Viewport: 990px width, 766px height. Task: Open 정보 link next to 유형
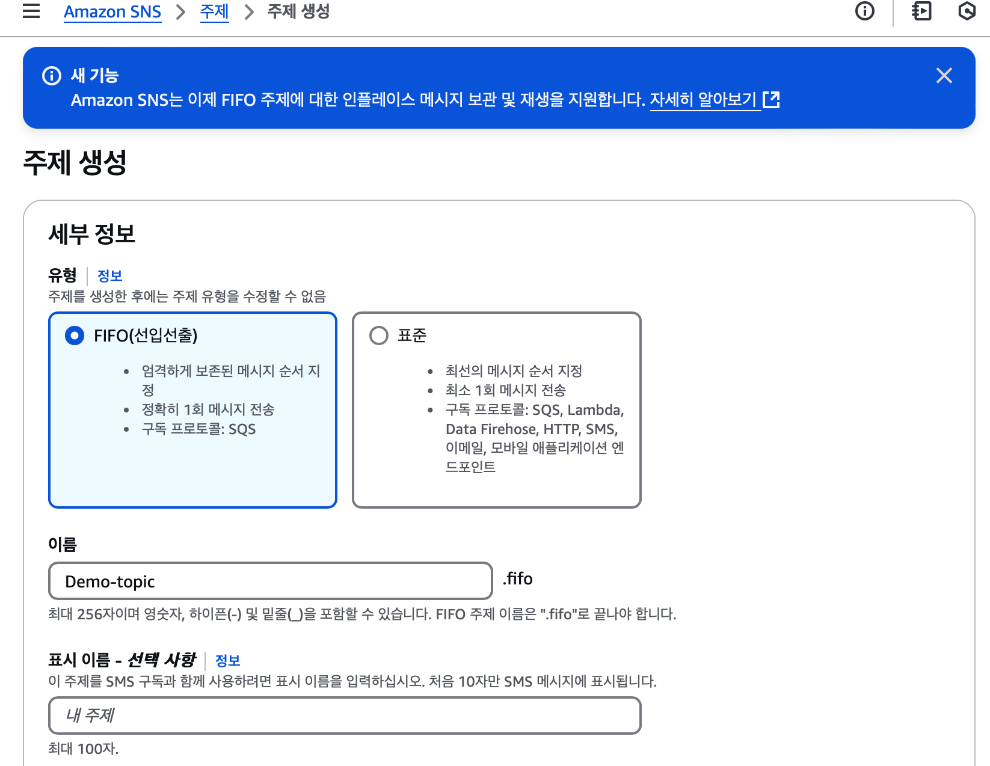click(x=110, y=276)
